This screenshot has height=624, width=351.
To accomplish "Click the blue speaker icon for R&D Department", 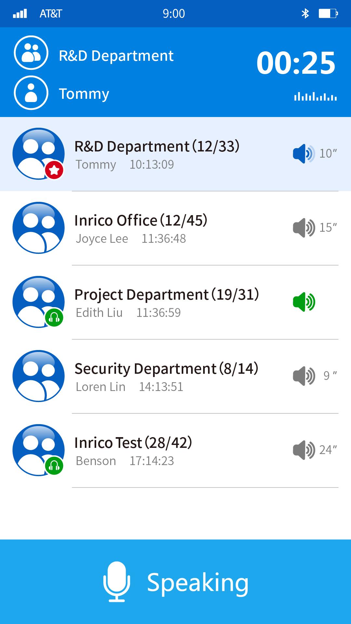I will pos(304,153).
